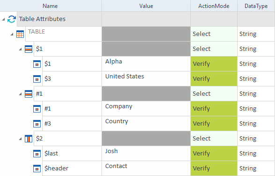Collapse the $2 column node

(x=20, y=139)
